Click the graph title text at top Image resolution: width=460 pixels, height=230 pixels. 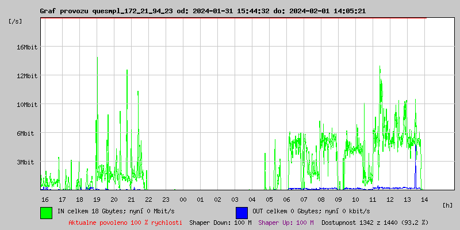(x=202, y=11)
